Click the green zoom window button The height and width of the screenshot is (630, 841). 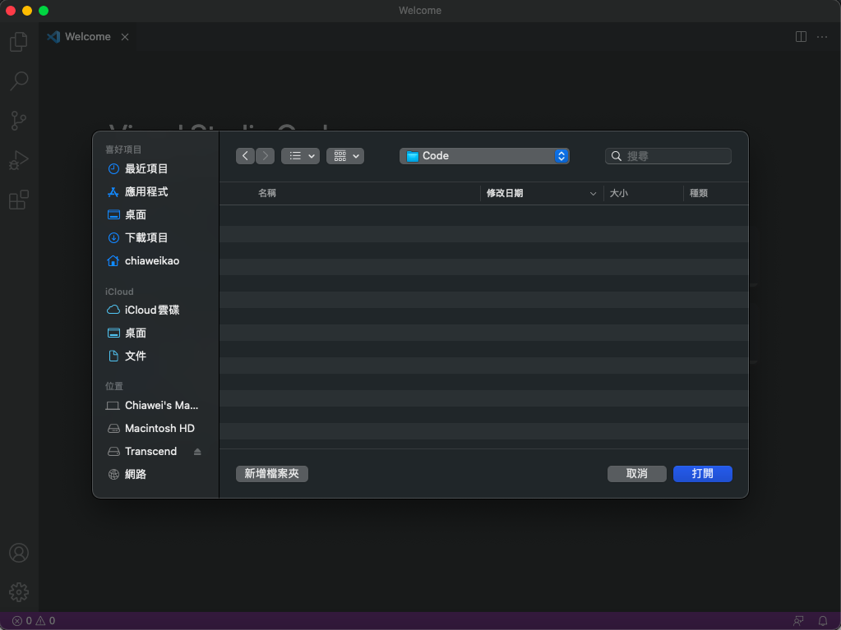point(44,11)
